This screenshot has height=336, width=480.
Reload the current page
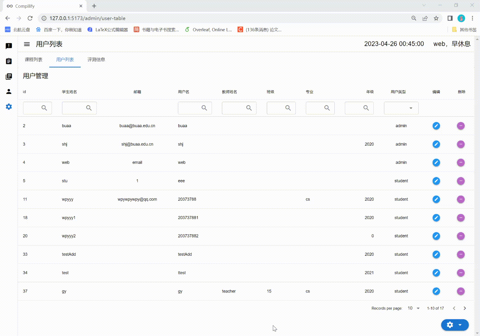coord(30,18)
